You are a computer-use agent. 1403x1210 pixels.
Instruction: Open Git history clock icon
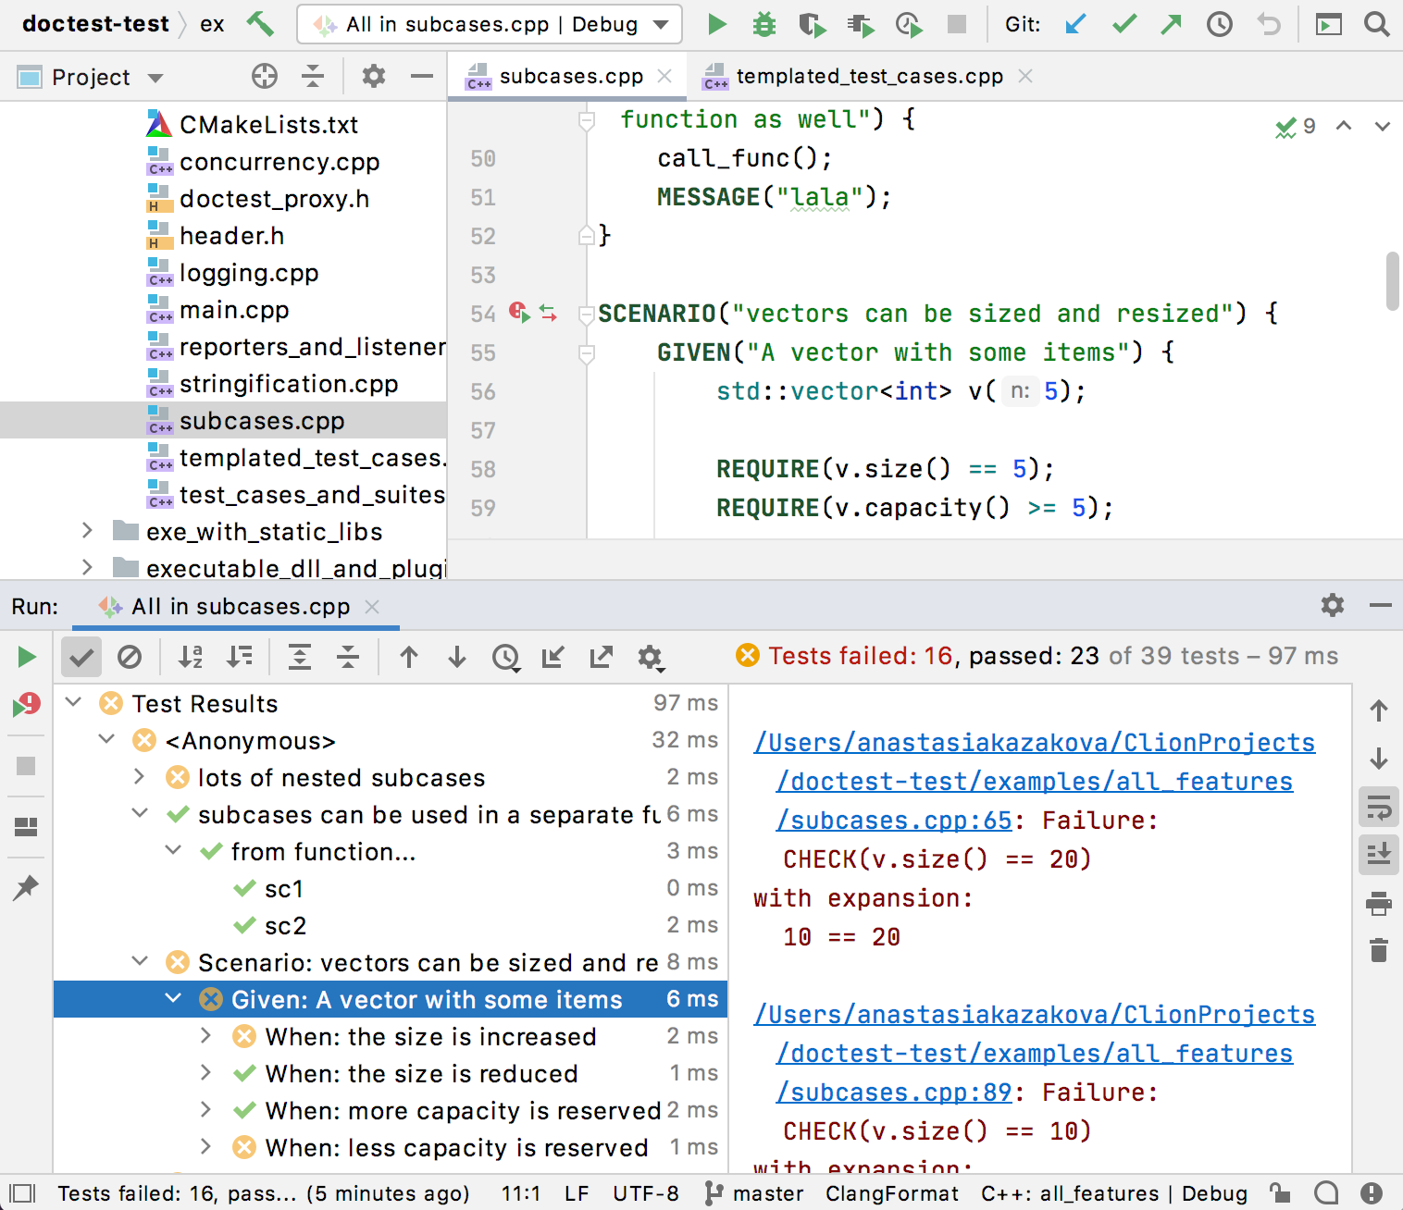(1220, 24)
